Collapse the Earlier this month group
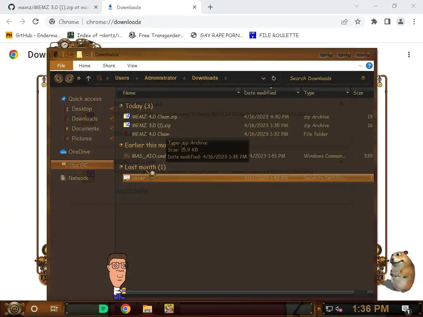Viewport: 423px width, 317px height. click(x=121, y=145)
